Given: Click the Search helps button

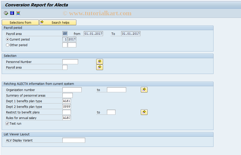Looking at the screenshot, I should click(x=58, y=22).
